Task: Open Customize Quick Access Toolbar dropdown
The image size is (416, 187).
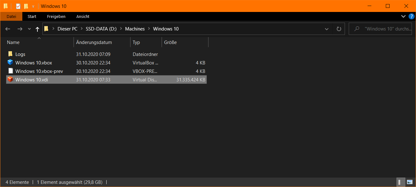Action: coord(33,7)
